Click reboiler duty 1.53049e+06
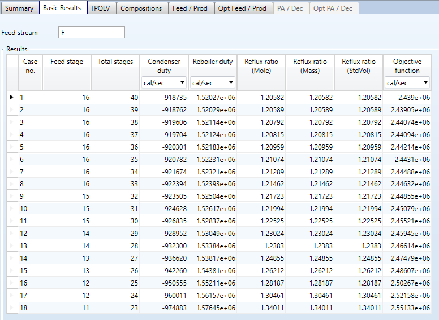The width and height of the screenshot is (439, 320). (x=213, y=234)
